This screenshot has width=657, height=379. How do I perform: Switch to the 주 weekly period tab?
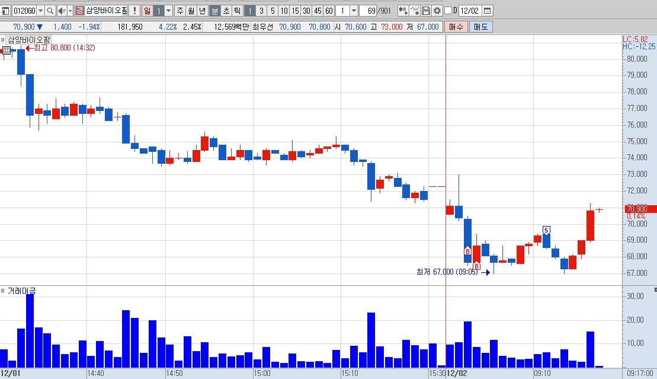coord(180,11)
